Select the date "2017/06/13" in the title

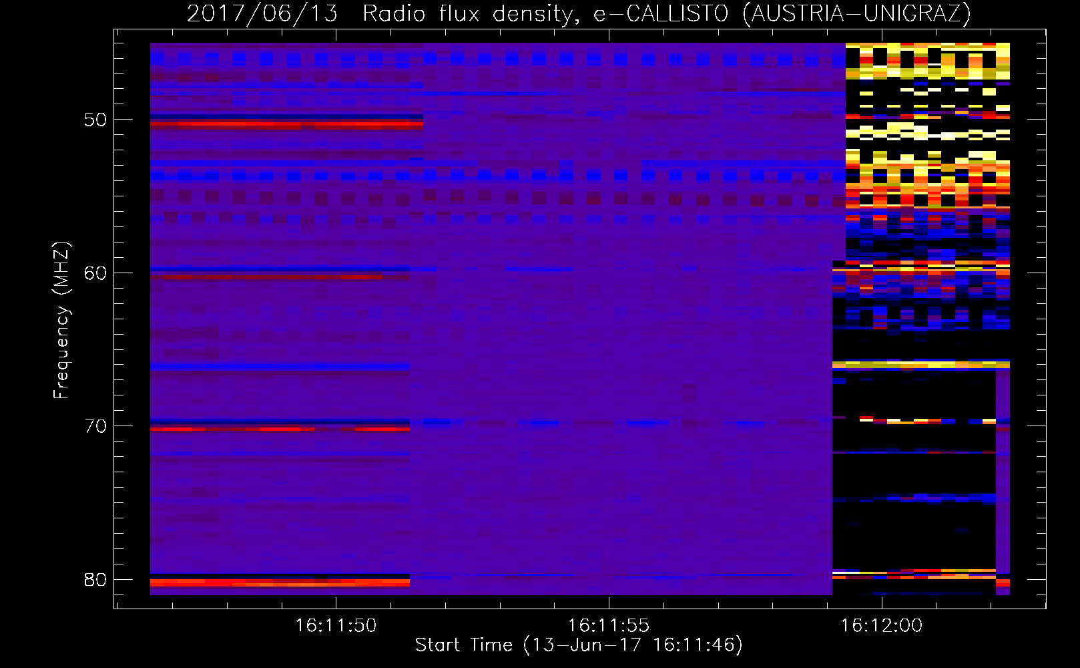[262, 14]
